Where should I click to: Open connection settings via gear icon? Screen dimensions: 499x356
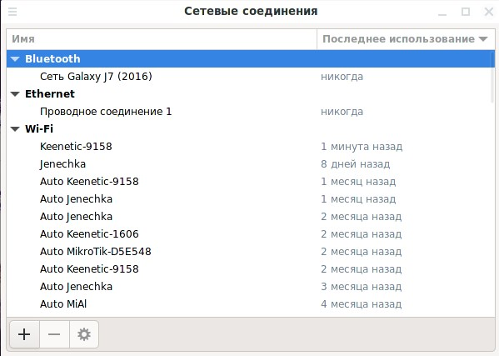[x=84, y=334]
